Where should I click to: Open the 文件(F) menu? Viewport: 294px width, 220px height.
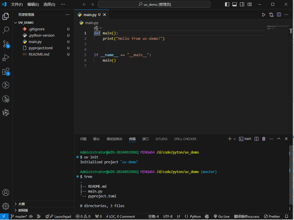(x=17, y=4)
